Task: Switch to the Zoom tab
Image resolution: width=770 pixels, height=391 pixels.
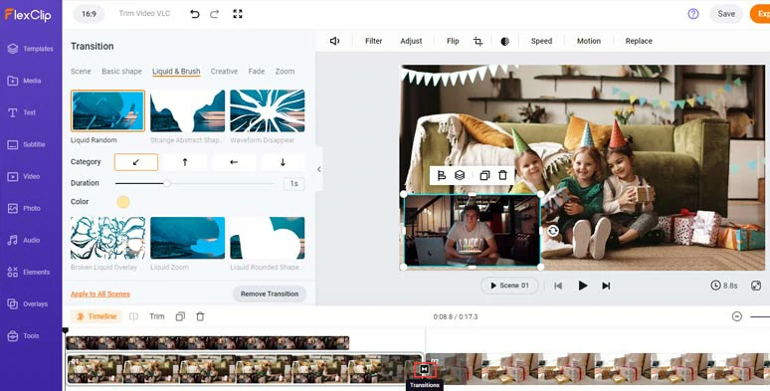Action: (285, 72)
